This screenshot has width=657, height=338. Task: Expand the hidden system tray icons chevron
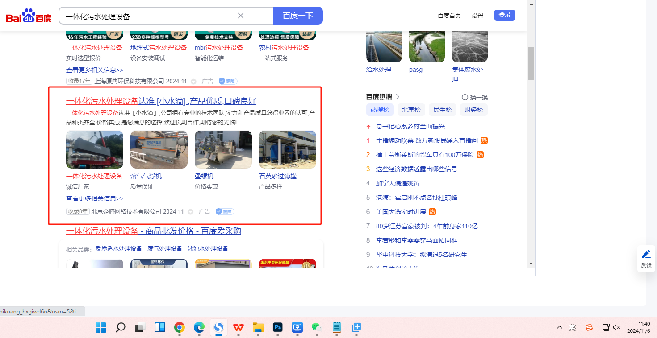pos(559,327)
